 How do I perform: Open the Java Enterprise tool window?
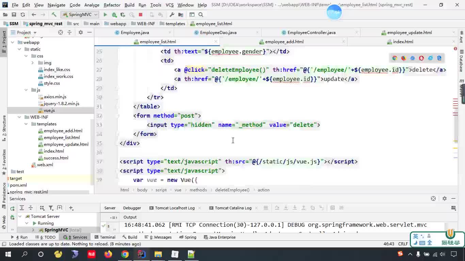pos(219,237)
